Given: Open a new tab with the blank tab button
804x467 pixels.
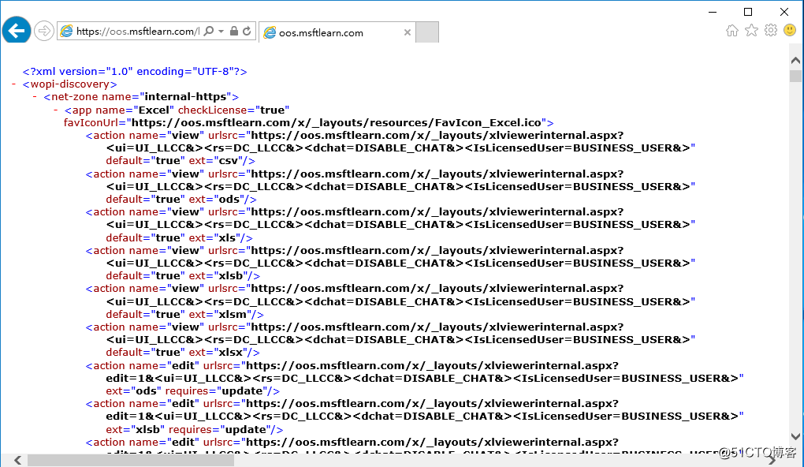Looking at the screenshot, I should coord(427,32).
